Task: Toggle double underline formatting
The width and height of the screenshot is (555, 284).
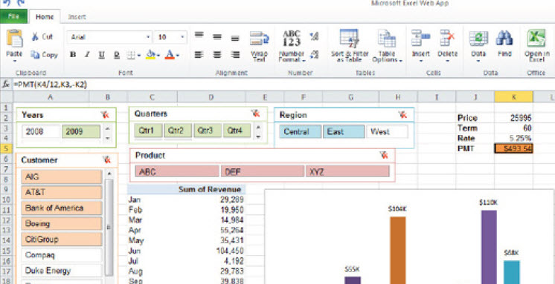Action: click(117, 55)
